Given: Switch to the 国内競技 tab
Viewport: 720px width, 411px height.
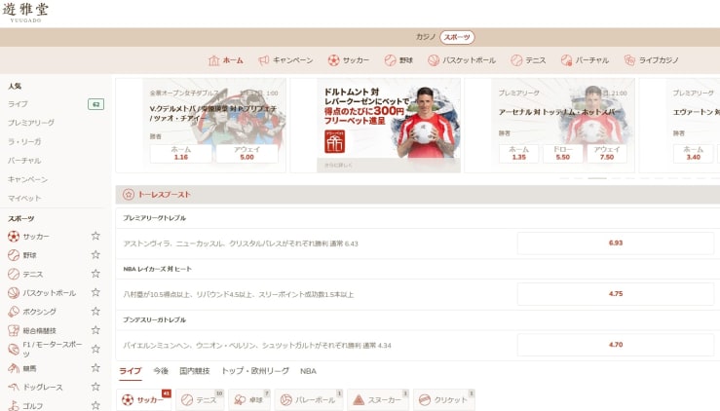Looking at the screenshot, I should 195,371.
